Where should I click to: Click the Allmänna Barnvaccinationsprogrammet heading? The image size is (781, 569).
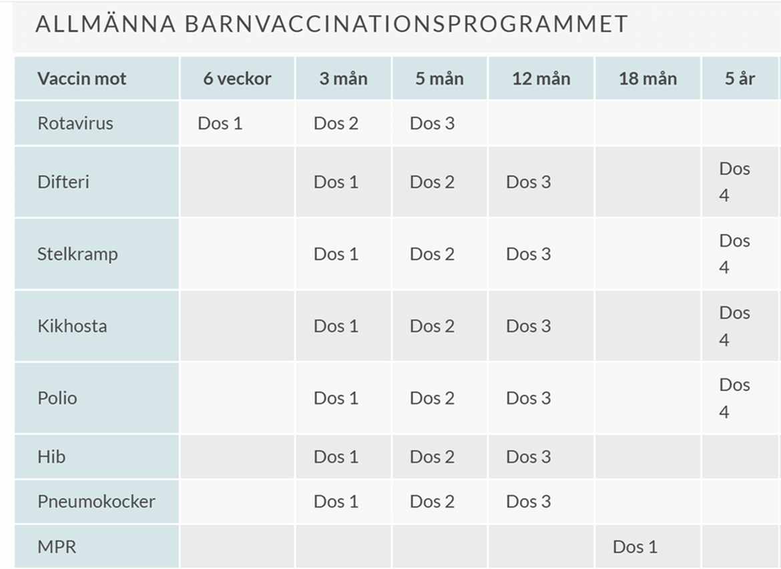click(332, 24)
